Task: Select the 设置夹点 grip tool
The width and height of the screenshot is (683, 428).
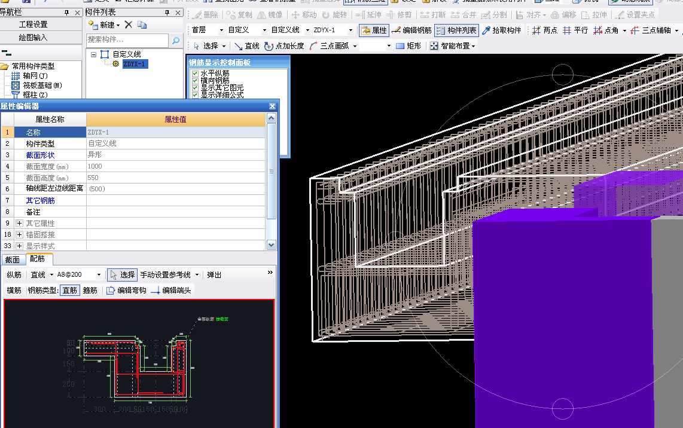Action: click(x=634, y=15)
